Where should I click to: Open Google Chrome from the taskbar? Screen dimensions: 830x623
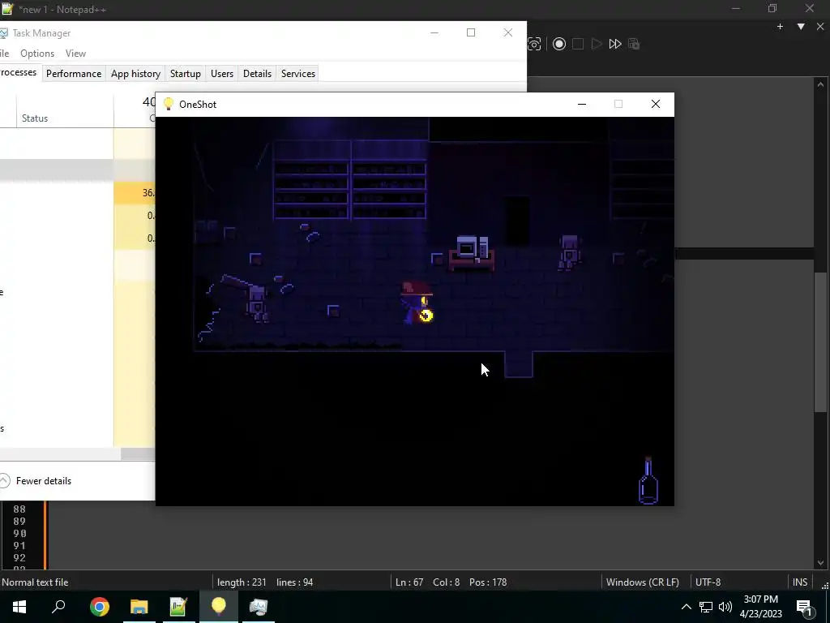click(x=100, y=607)
